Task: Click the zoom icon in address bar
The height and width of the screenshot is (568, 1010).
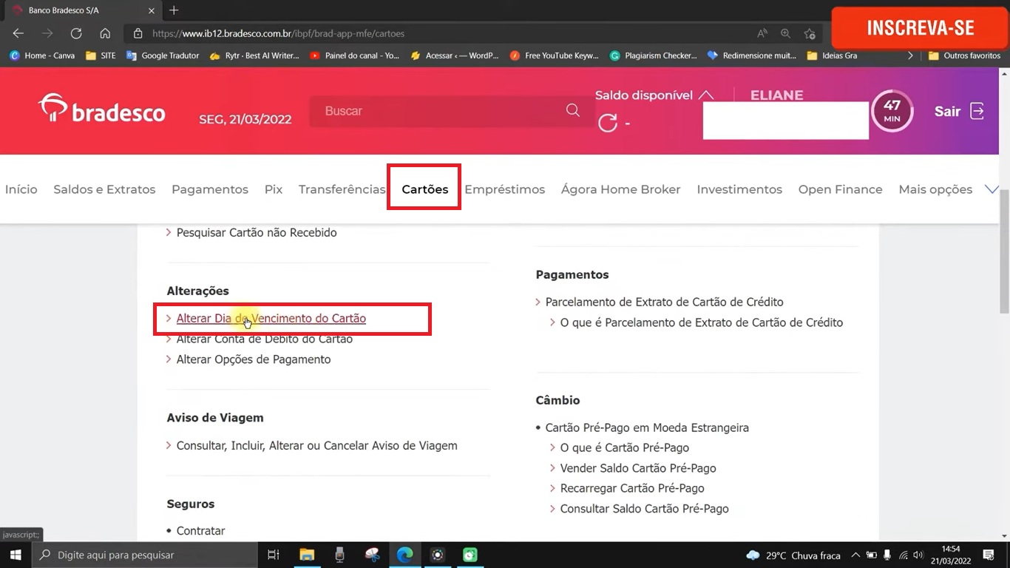Action: click(785, 33)
